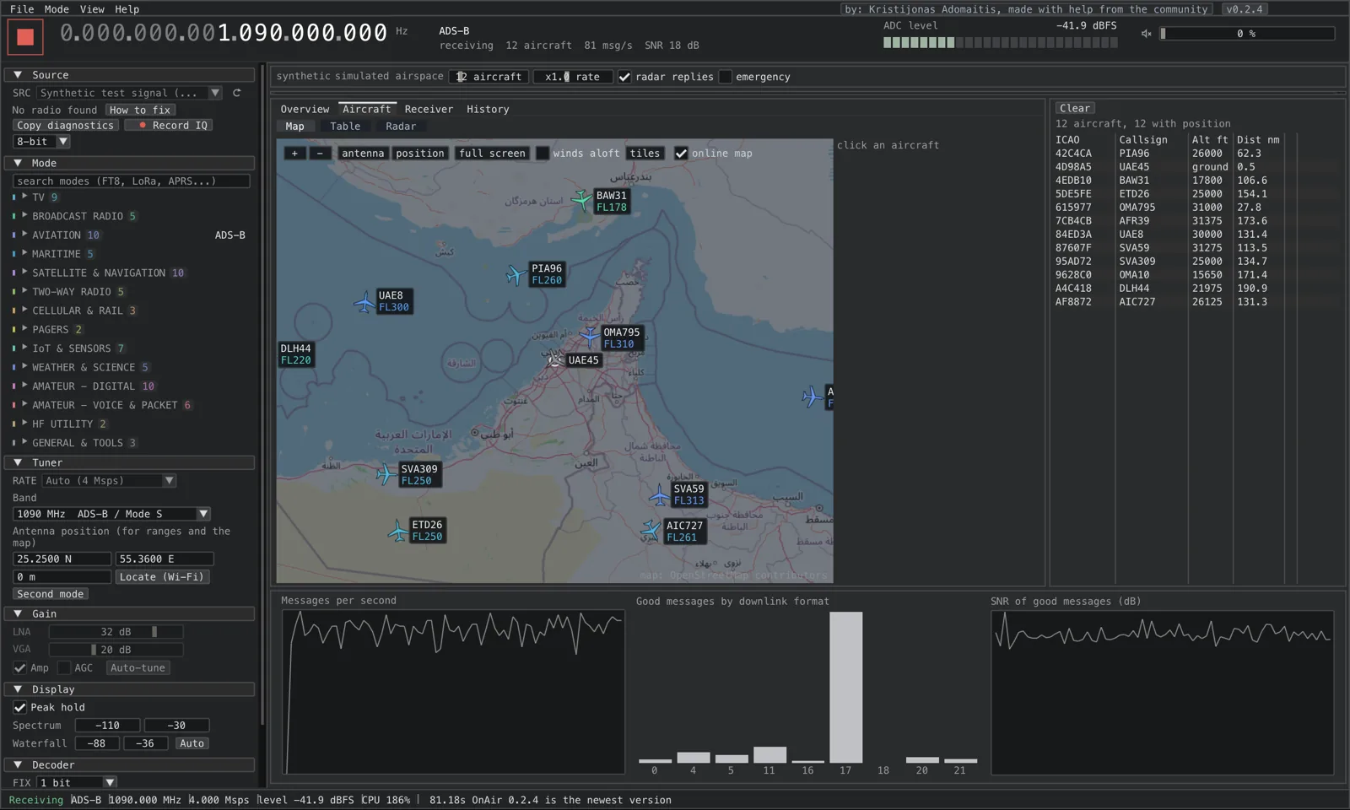Disable the online map checkbox
The height and width of the screenshot is (810, 1350).
(681, 153)
